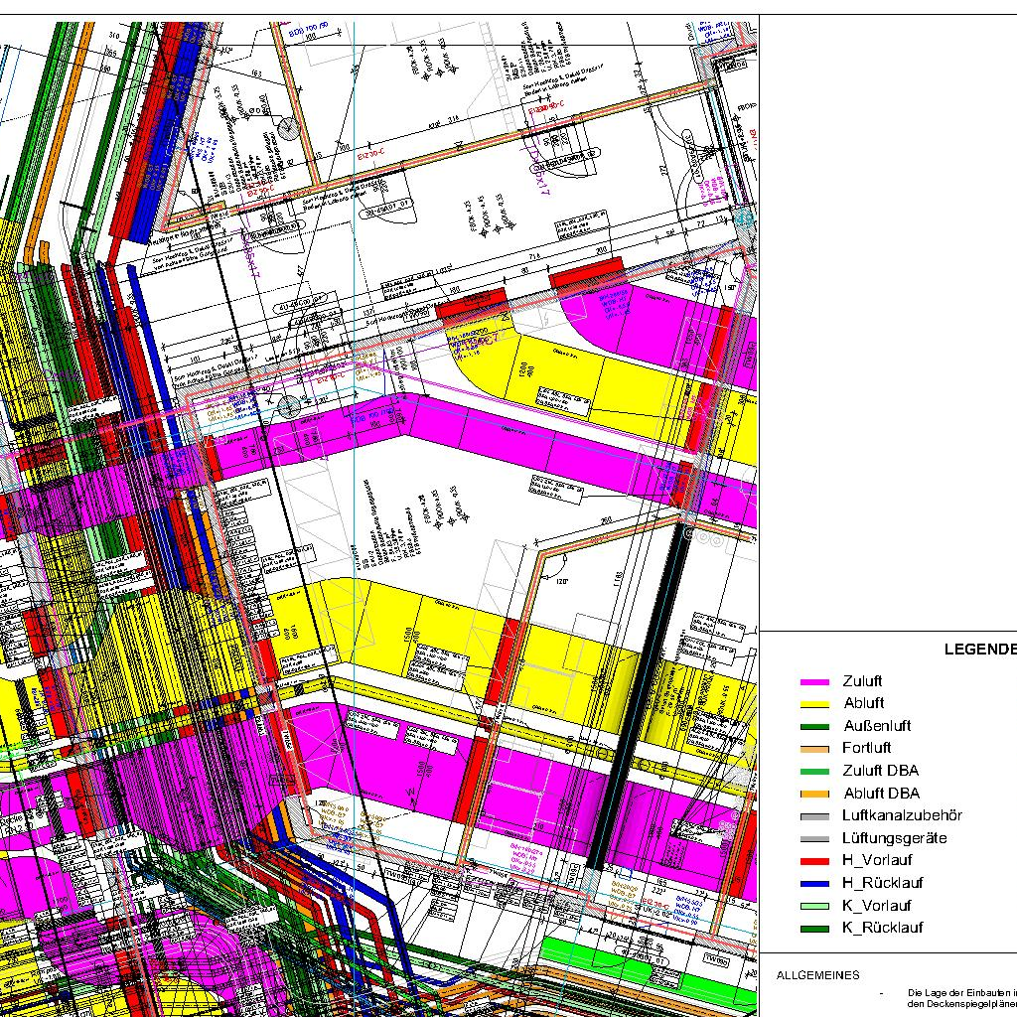Click the Zuluft text label in legend
Viewport: 1017px width, 1017px height.
point(862,681)
